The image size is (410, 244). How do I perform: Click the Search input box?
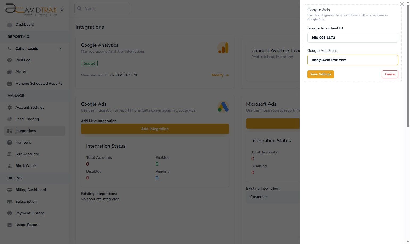tap(102, 8)
